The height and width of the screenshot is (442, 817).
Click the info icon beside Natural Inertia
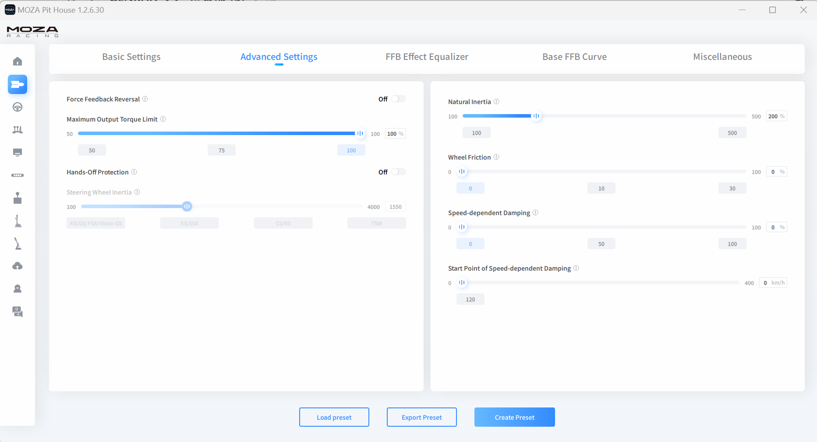496,102
